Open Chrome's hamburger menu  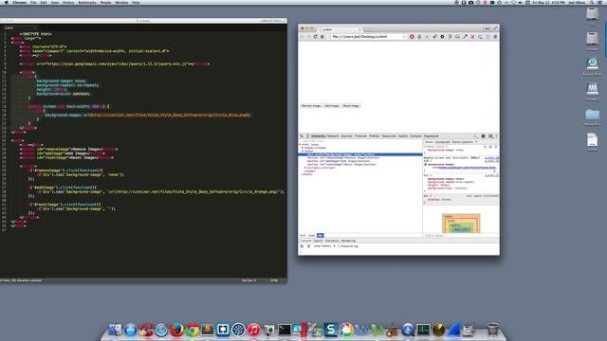[495, 37]
